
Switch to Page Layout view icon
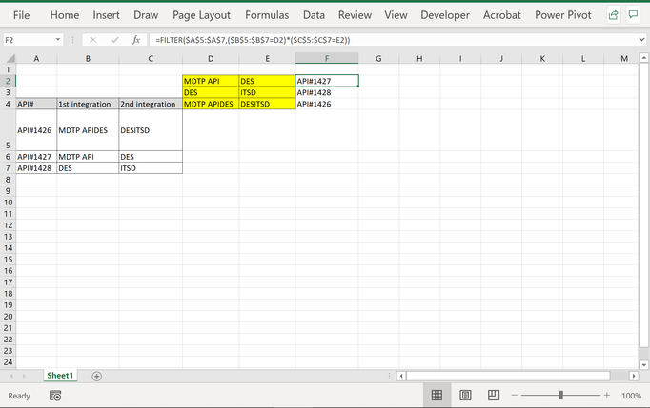coord(465,396)
